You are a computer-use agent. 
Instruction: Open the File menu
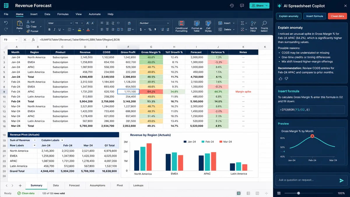[6, 14]
